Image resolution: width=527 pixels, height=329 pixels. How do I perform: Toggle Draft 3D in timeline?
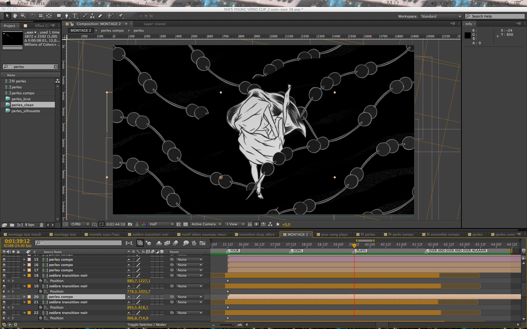coord(148,243)
